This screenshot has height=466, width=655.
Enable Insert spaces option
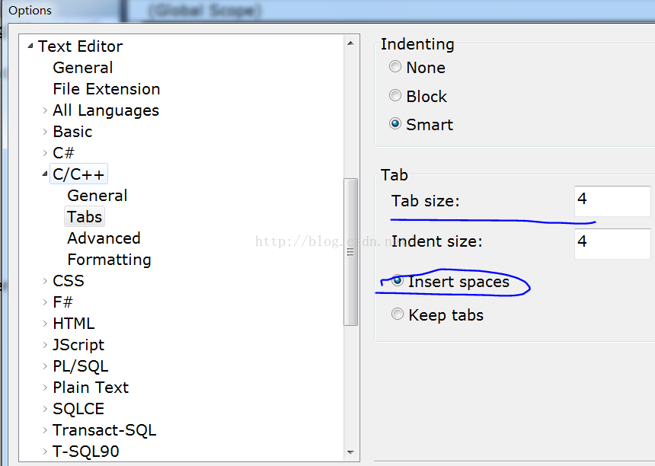[x=398, y=281]
